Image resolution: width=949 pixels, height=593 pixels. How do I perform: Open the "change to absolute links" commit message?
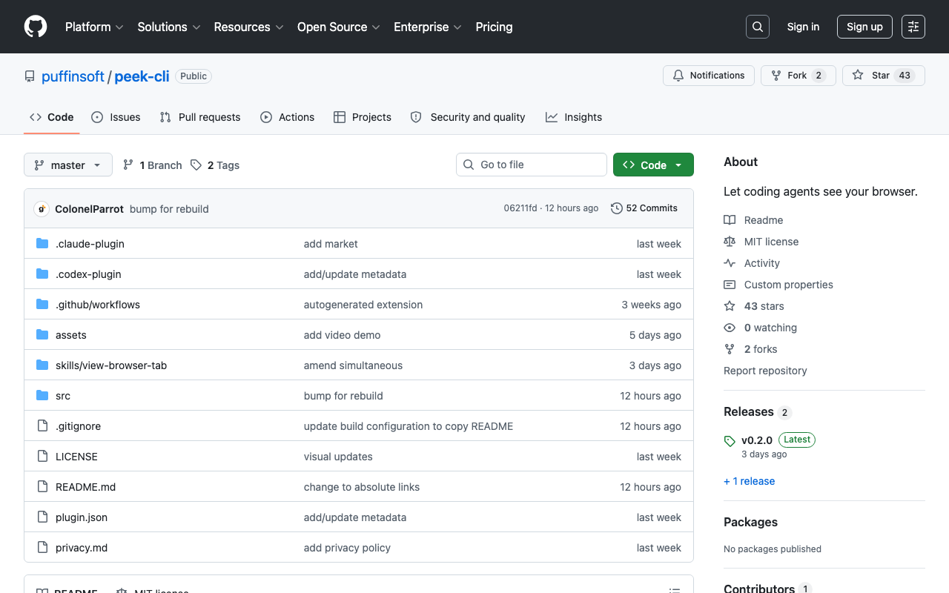point(362,487)
